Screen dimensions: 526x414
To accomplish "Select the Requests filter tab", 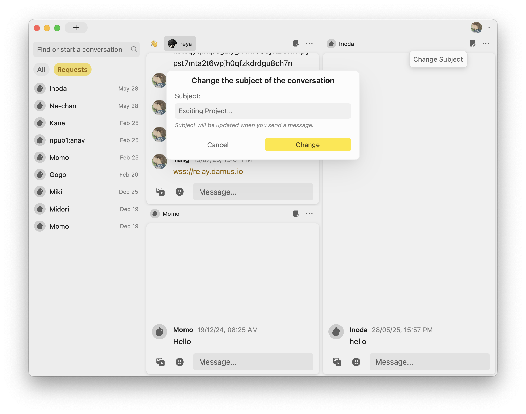I will [72, 69].
